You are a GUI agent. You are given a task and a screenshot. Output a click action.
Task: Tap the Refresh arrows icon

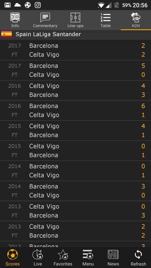(x=138, y=258)
